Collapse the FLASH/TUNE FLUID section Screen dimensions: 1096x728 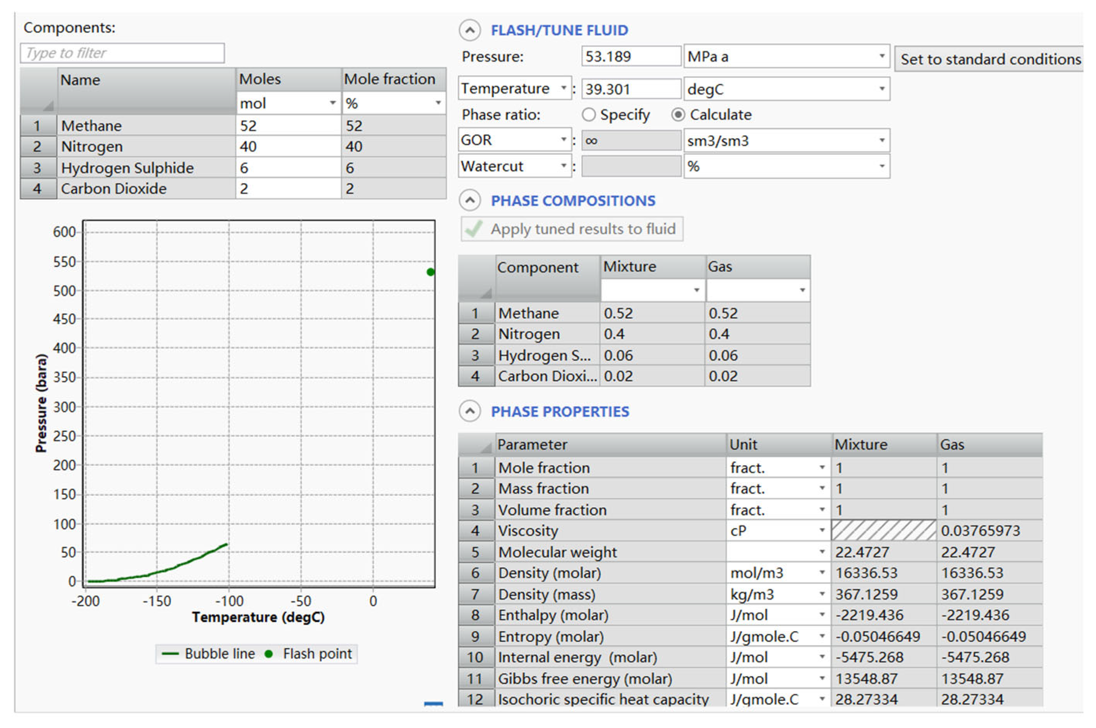[x=470, y=31]
